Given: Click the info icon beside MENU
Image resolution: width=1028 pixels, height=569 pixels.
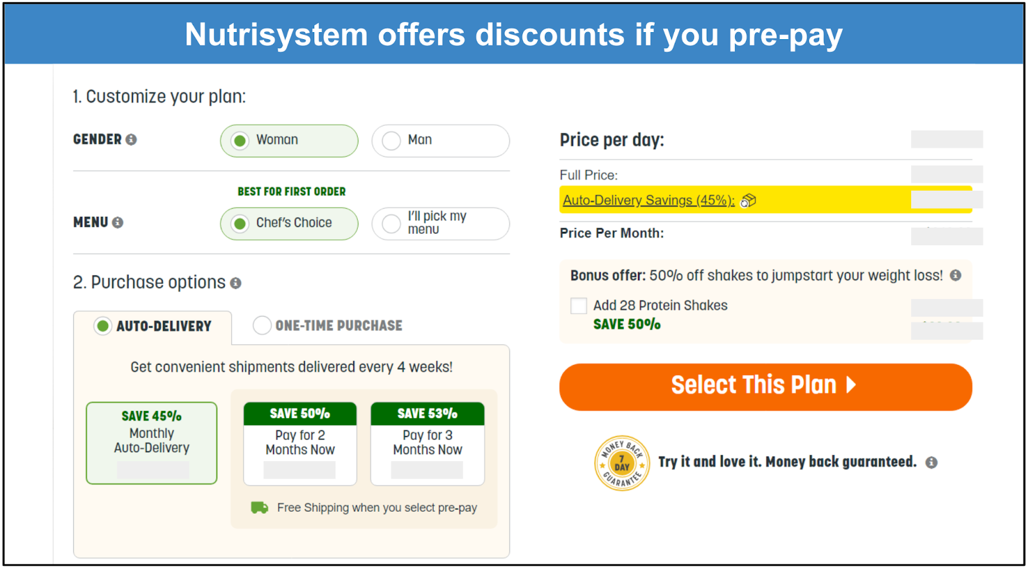Looking at the screenshot, I should point(118,223).
